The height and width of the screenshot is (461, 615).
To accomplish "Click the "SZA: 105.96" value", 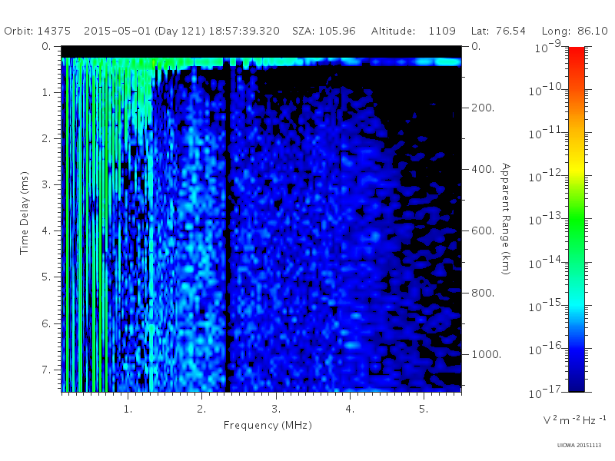I will pos(324,31).
